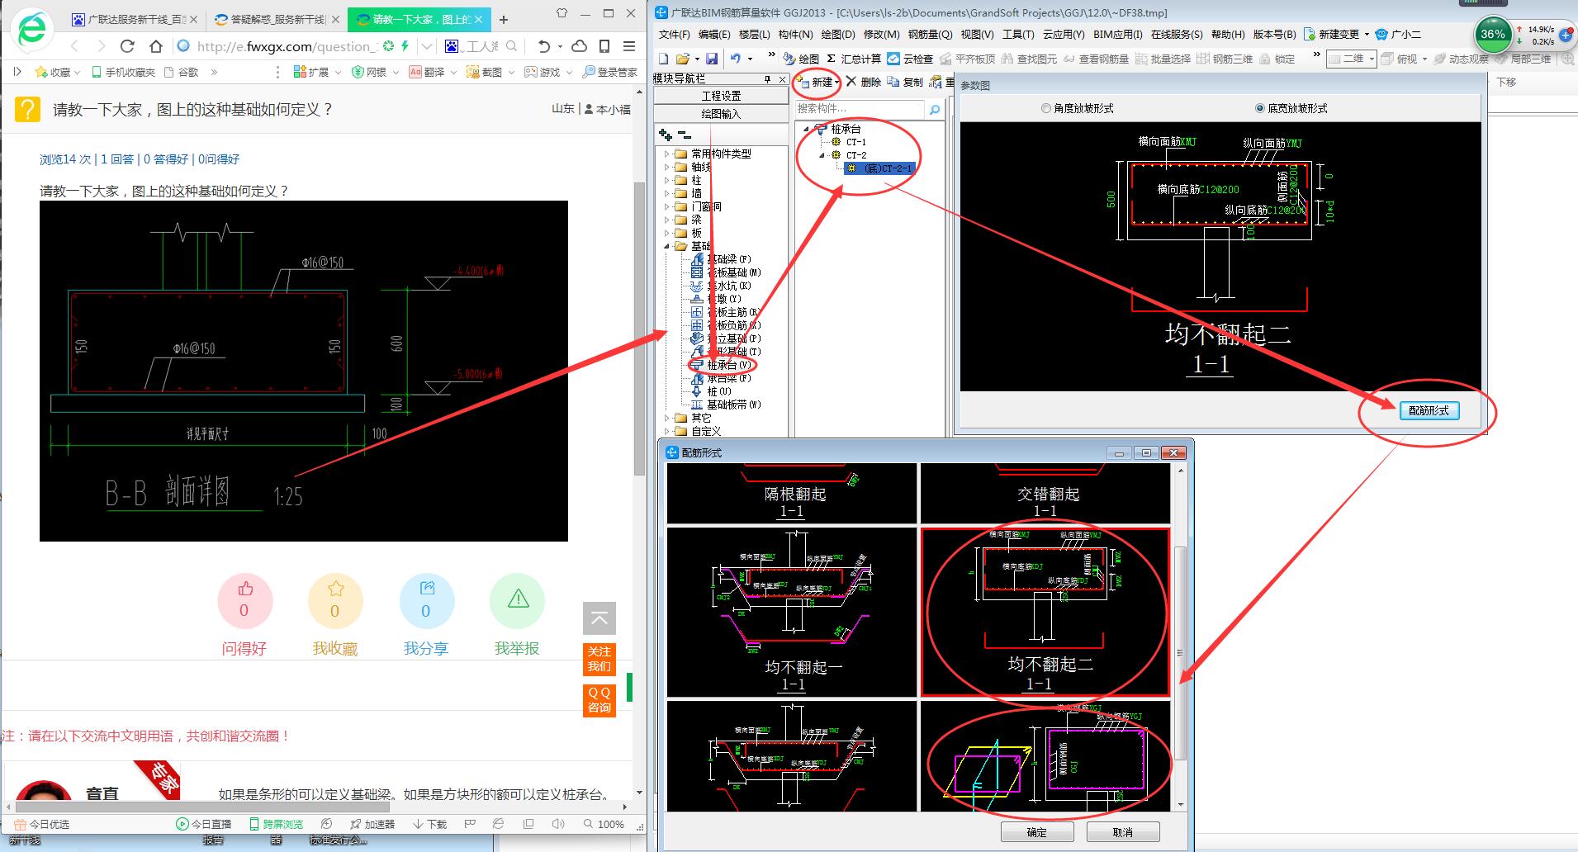1578x852 pixels.
Task: Open the 文件(F) menu
Action: tap(674, 35)
